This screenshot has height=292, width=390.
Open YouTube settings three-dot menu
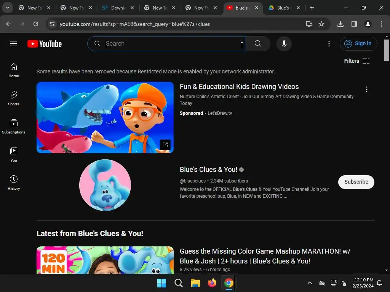(329, 44)
